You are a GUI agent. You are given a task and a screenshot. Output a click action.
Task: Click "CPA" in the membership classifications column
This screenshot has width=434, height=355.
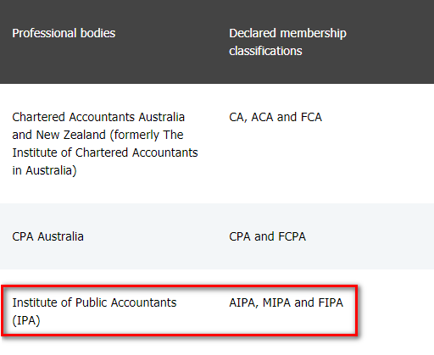tap(240, 236)
